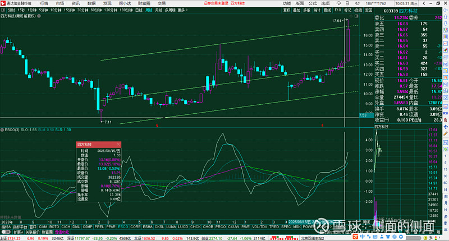The height and width of the screenshot is (241, 449).
Task: Select the DMIJ indicator tab
Action: (x=76, y=226)
